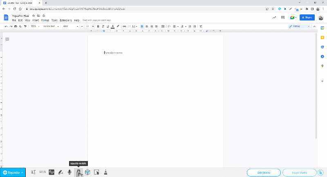Toggle bold formatting
This screenshot has width=327, height=177.
tap(98, 26)
